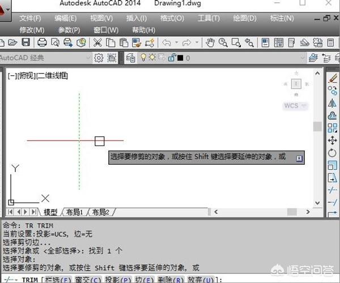Screen dimensions: 340x283
Task: Select the Scale tool
Action: 333,165
